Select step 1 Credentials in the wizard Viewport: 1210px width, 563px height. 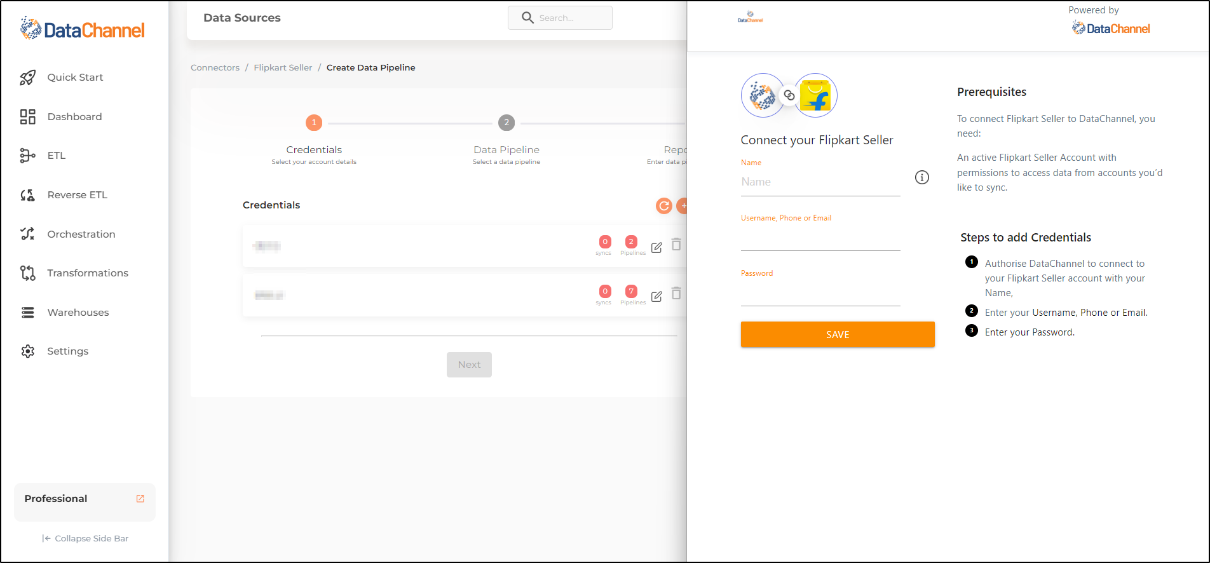coord(314,123)
